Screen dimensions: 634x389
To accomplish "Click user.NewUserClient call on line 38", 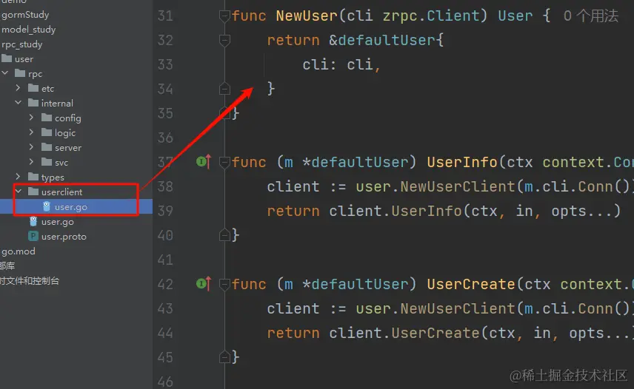I will tap(435, 186).
